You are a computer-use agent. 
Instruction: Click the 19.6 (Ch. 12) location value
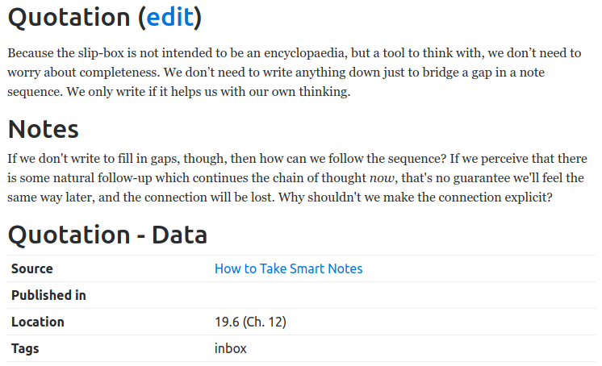pyautogui.click(x=250, y=322)
